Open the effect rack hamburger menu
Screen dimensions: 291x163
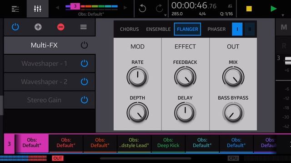[84, 27]
